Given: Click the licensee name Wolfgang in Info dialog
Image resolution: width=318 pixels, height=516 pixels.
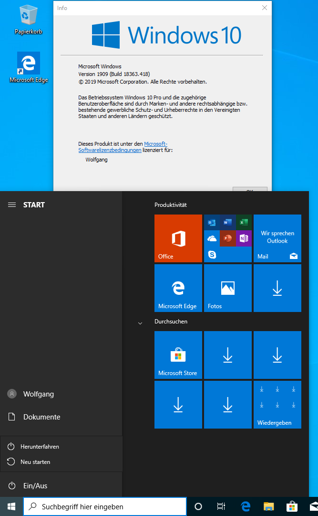Looking at the screenshot, I should coord(97,160).
